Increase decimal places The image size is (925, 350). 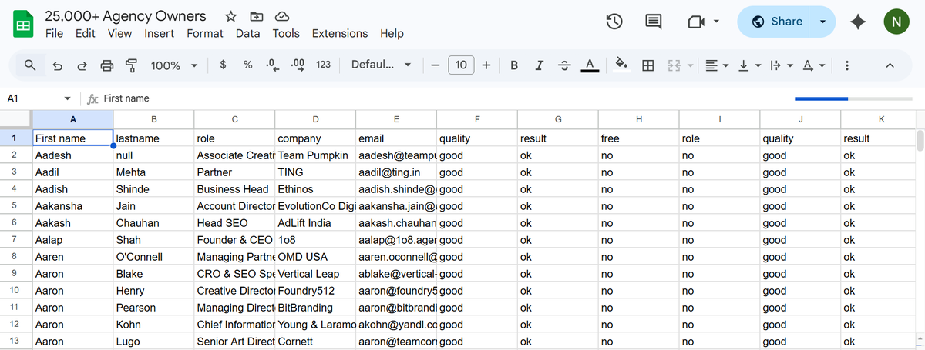pyautogui.click(x=298, y=65)
